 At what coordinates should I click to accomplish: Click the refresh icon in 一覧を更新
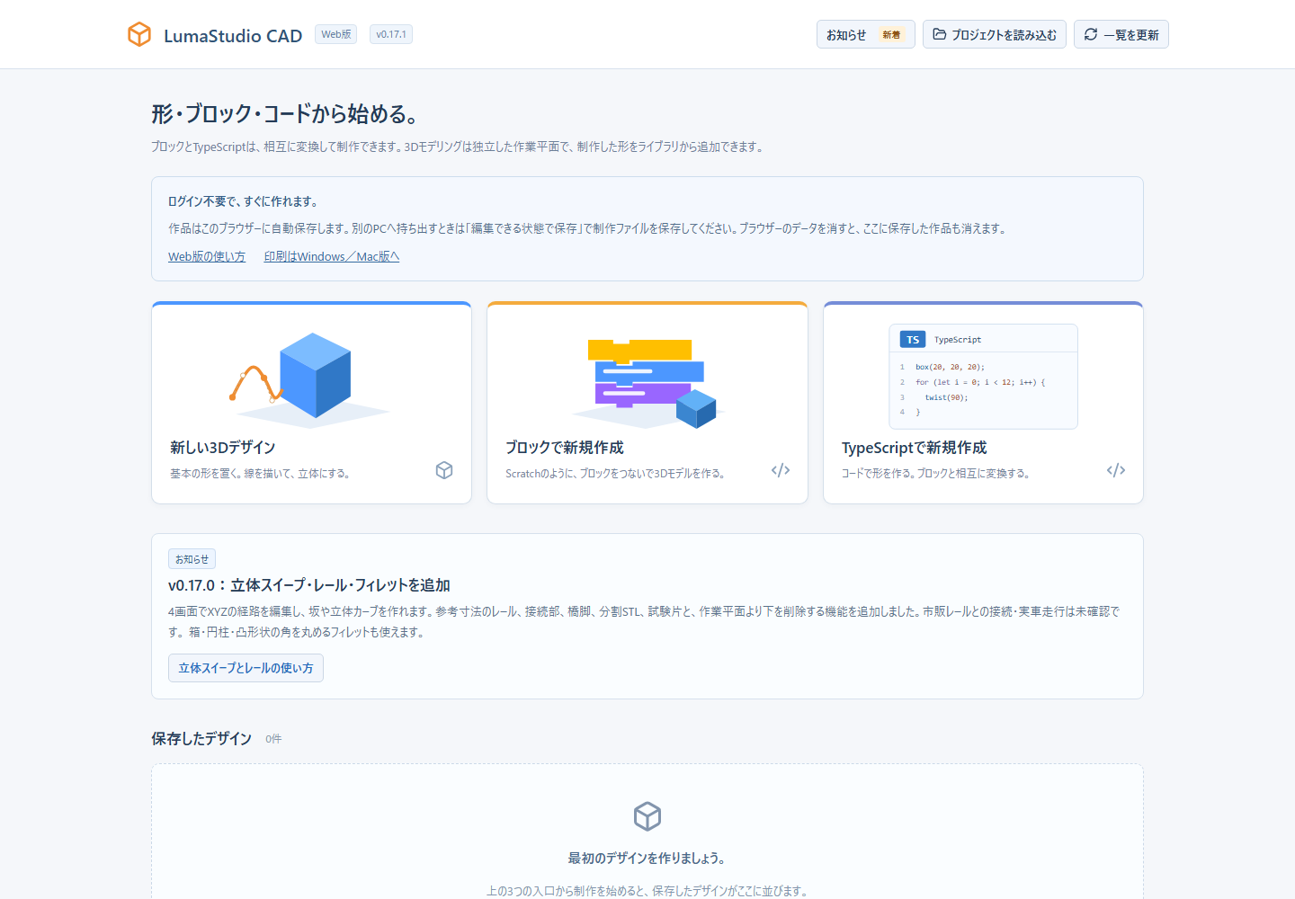(1091, 34)
